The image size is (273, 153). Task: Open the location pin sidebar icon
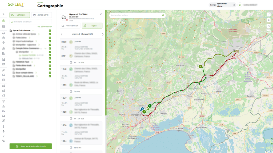tap(3, 43)
